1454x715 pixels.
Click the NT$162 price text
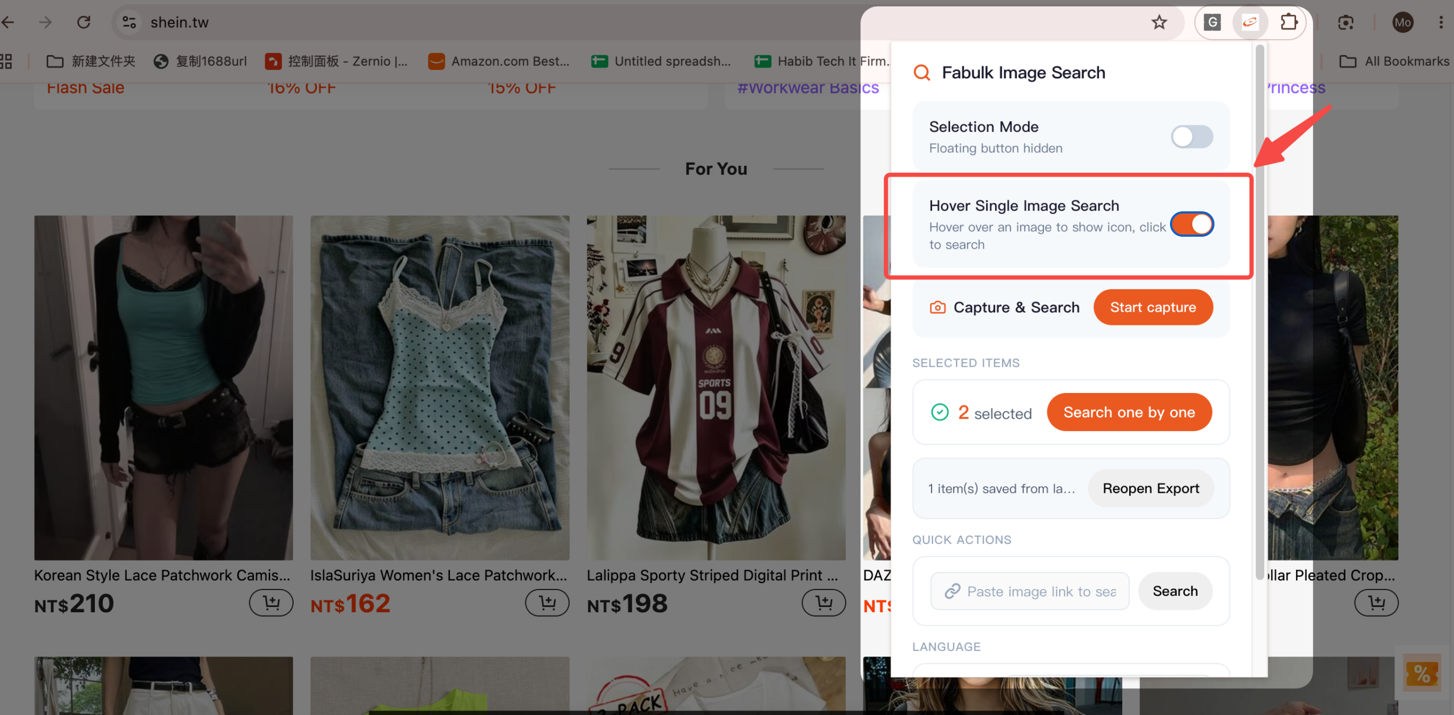click(x=350, y=604)
